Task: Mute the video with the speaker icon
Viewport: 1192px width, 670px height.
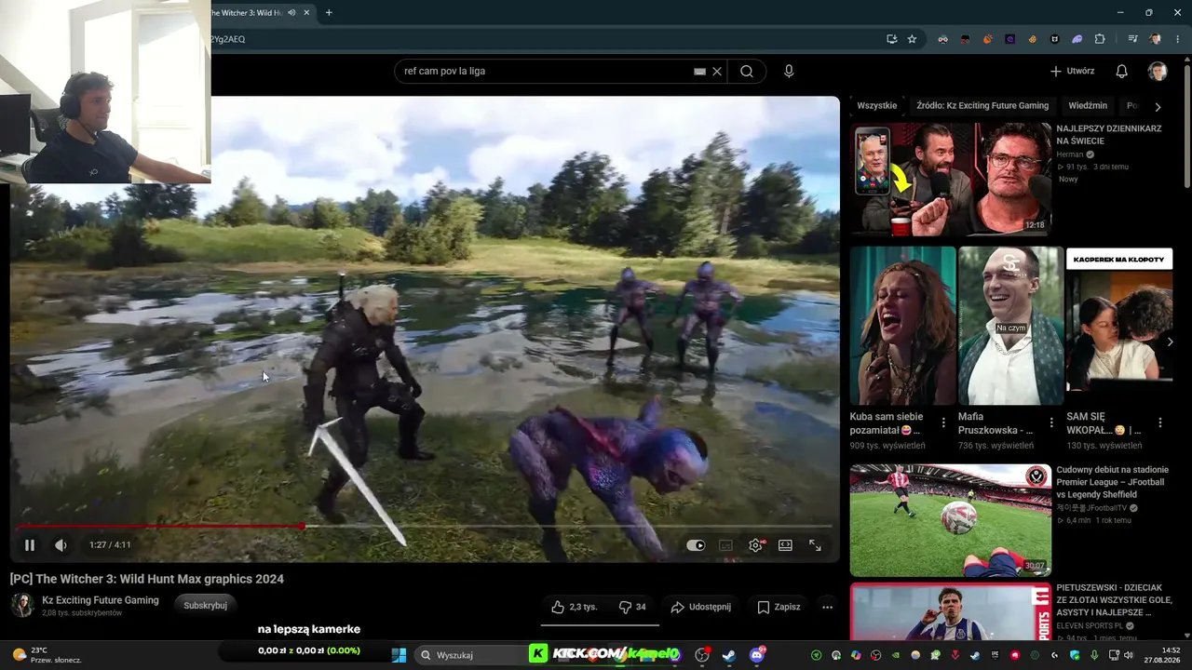Action: [61, 545]
